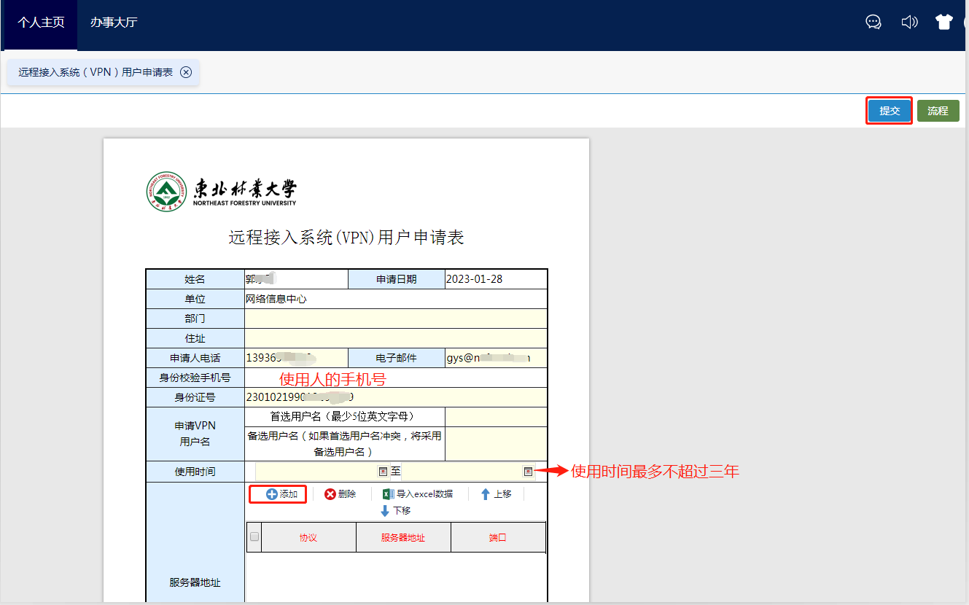Viewport: 969px width, 605px height.
Task: Click the 删除 delete row button
Action: [340, 494]
